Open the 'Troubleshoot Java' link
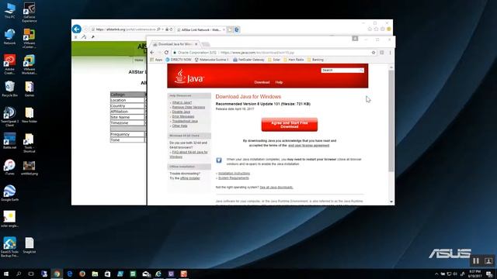Screen dimensions: 497x279 pyautogui.click(x=185, y=121)
